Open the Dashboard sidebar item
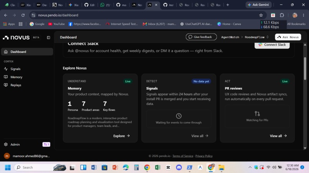 pos(27,52)
